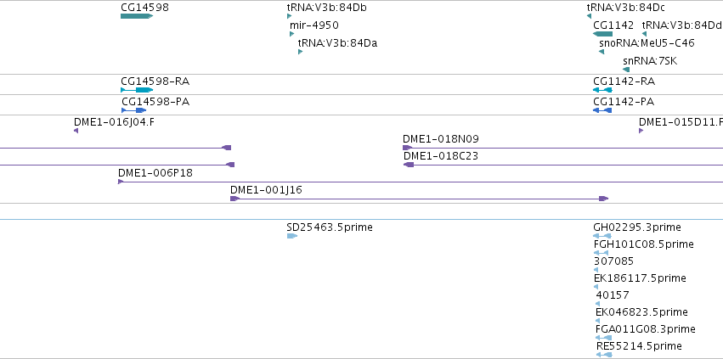Click the tRNA:V3b:84Dc arrow glyph
Screen dimensions: 723x359
pos(589,16)
